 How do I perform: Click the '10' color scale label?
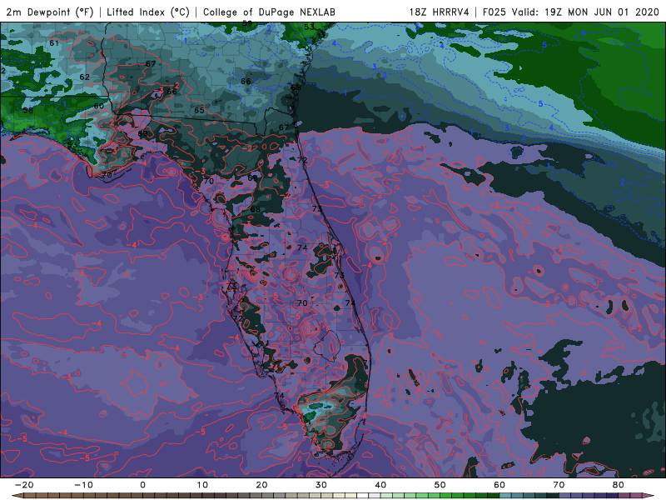coord(202,485)
